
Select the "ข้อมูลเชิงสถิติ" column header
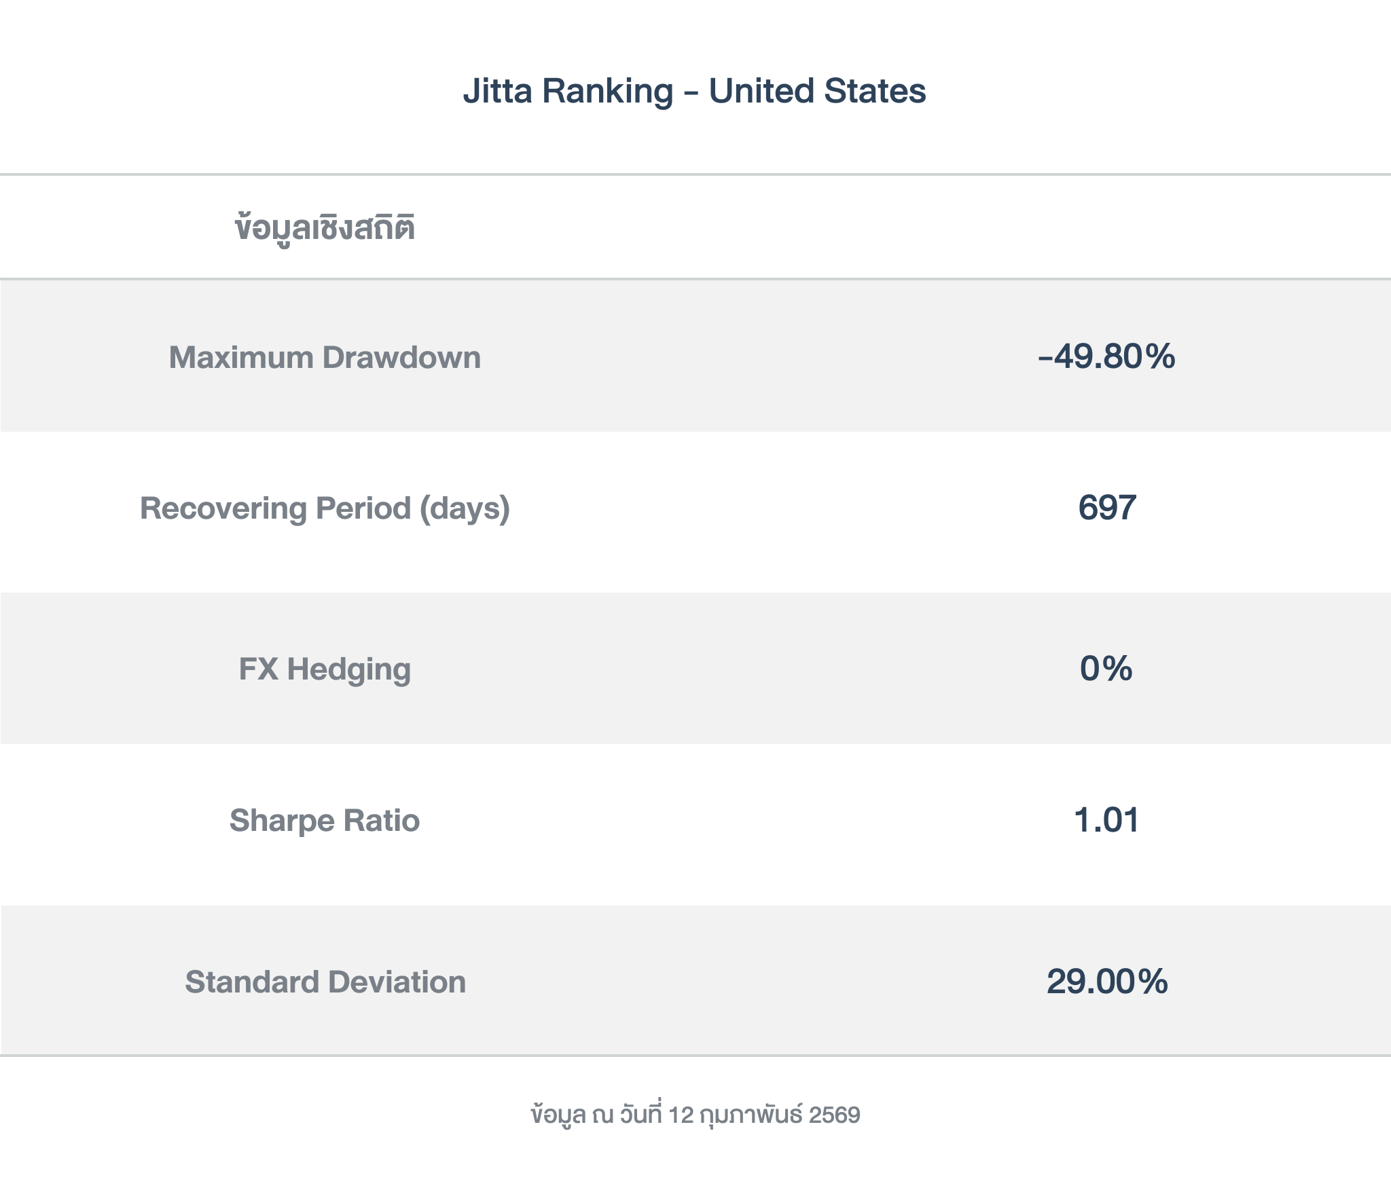325,228
